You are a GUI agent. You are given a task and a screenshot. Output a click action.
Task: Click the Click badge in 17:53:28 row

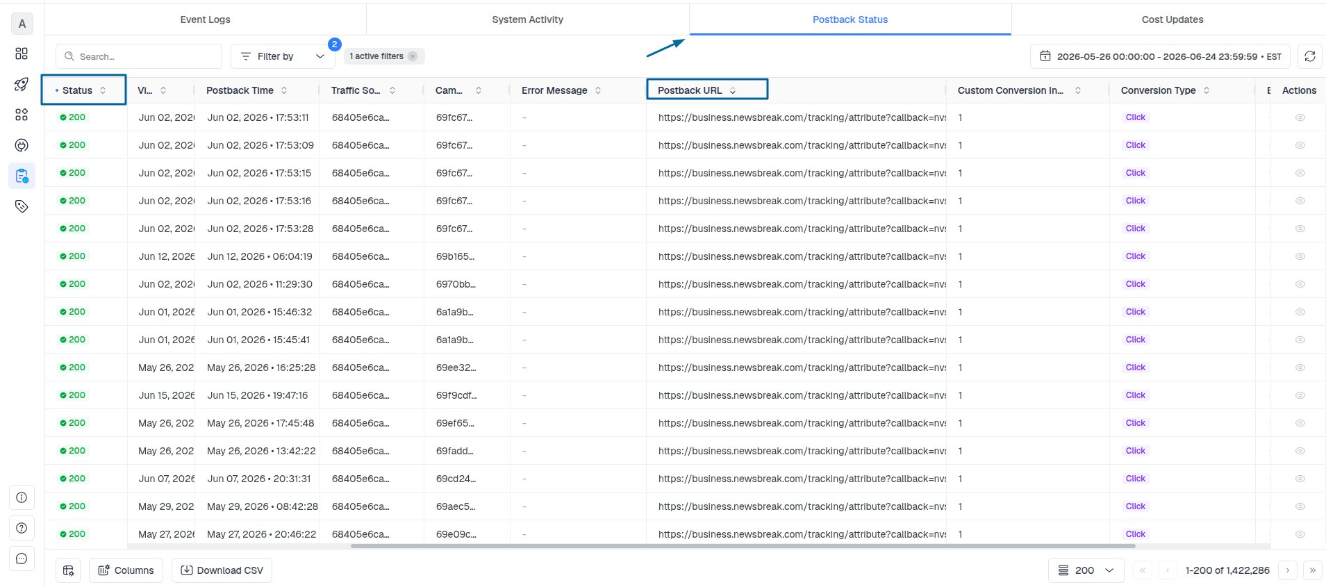(1136, 229)
